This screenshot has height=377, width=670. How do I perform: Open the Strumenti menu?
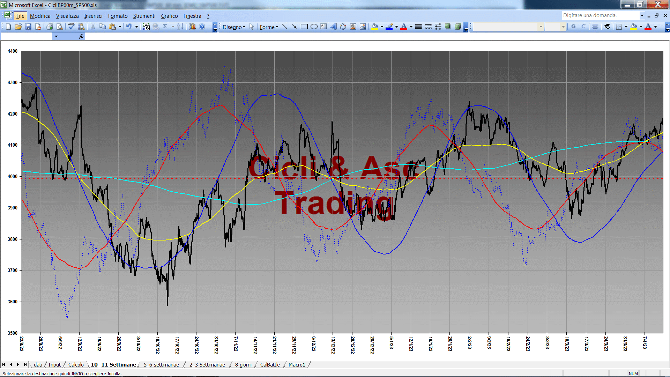(x=144, y=16)
